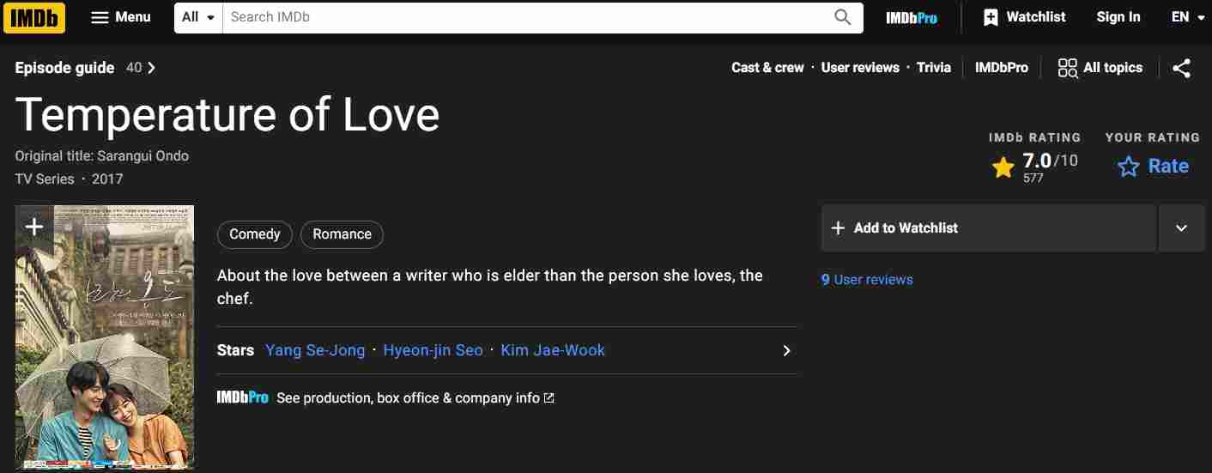Open the IMDbPro link beside Trivia

point(1001,68)
